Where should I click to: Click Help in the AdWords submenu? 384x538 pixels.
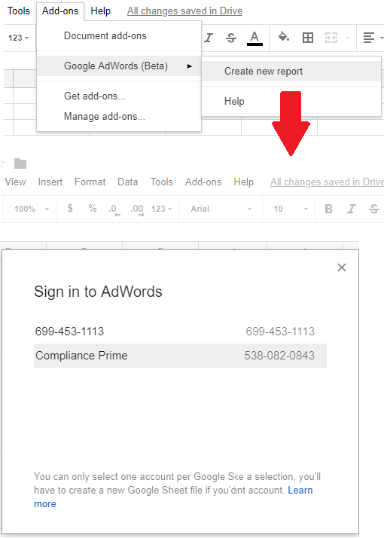(291, 101)
